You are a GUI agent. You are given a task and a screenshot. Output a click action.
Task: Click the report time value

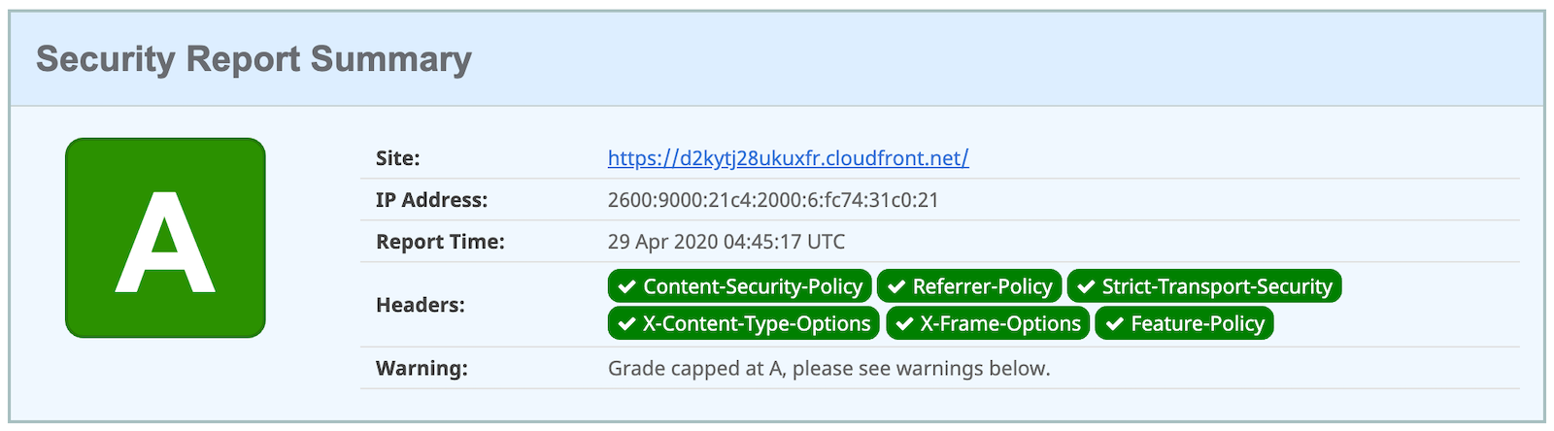(726, 242)
